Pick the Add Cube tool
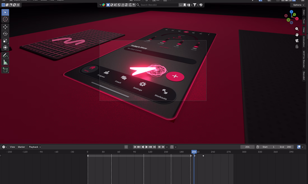308x184 pixels. 5,70
